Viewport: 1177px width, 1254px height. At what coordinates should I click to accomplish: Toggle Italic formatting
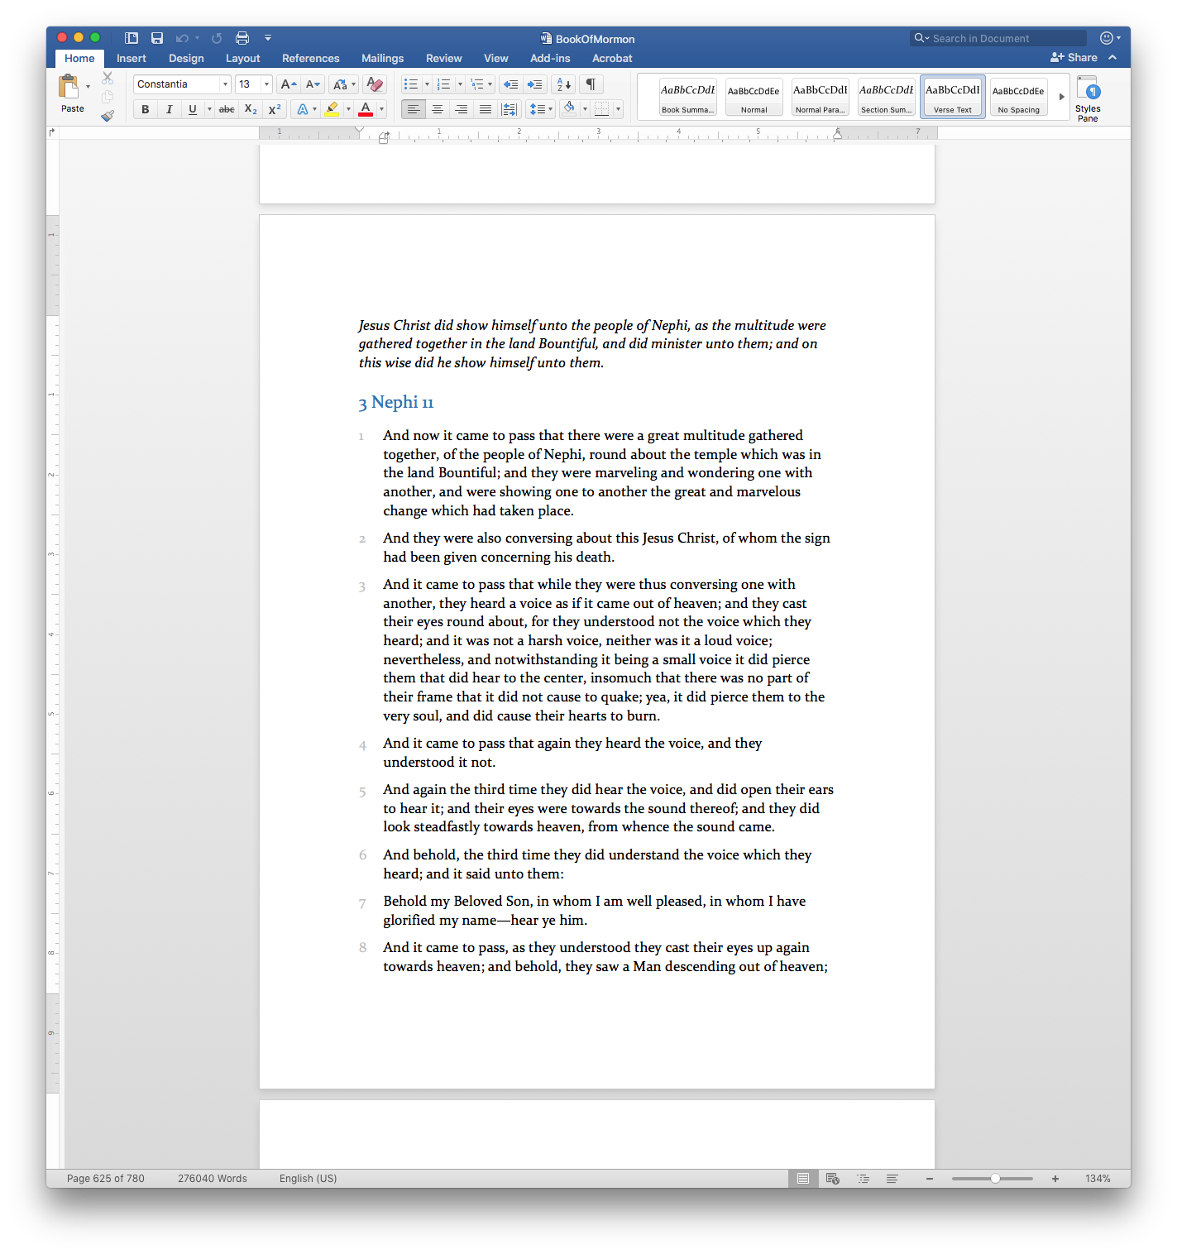[x=169, y=109]
